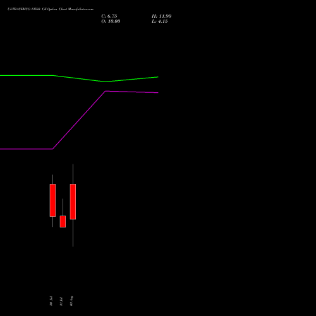This screenshot has height=316, width=316.
Task: Select the 30 Jul red candlestick
Action: [x=52, y=200]
